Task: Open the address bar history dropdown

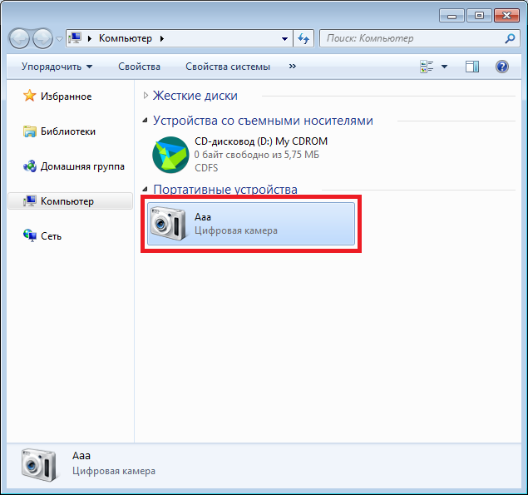Action: tap(284, 39)
